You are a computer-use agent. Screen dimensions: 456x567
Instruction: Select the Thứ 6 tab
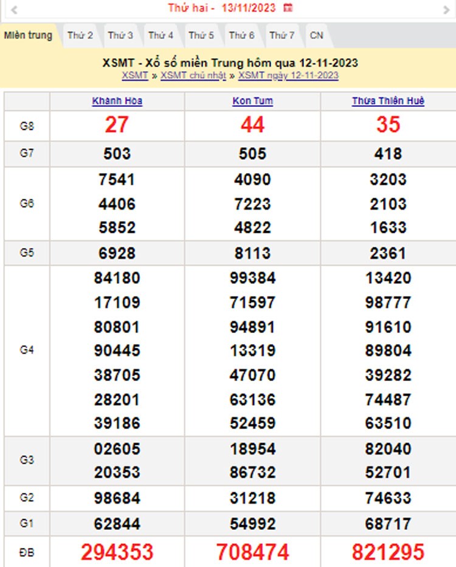point(241,35)
